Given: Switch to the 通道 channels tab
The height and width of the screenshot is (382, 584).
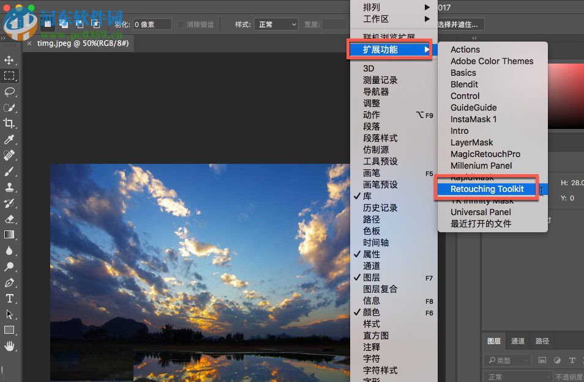Looking at the screenshot, I should (517, 341).
